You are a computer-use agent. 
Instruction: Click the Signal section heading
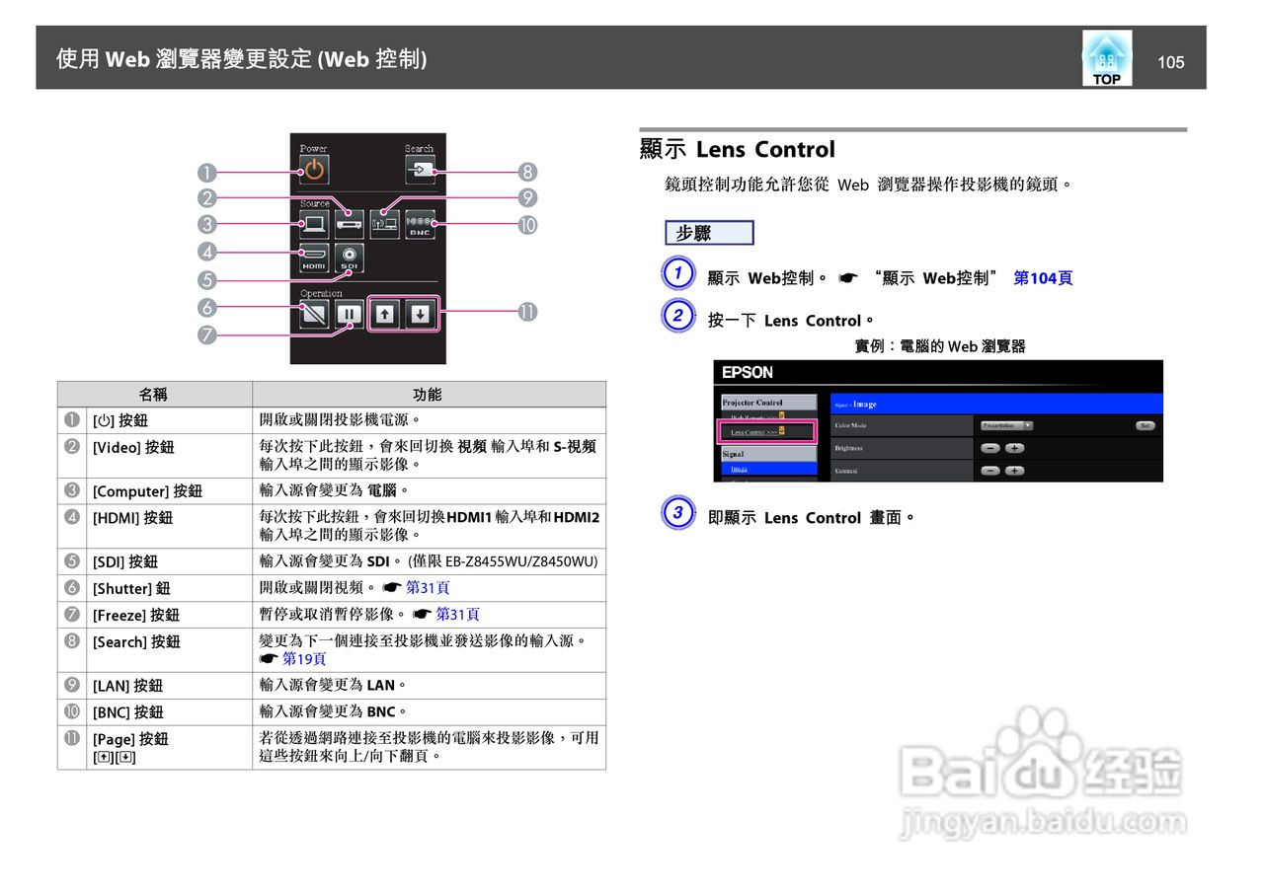pos(731,454)
